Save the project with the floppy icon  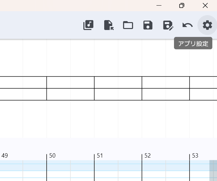tap(148, 25)
